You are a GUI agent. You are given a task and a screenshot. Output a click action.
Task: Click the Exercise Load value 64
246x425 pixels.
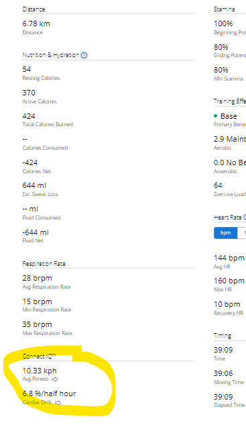[x=218, y=186]
